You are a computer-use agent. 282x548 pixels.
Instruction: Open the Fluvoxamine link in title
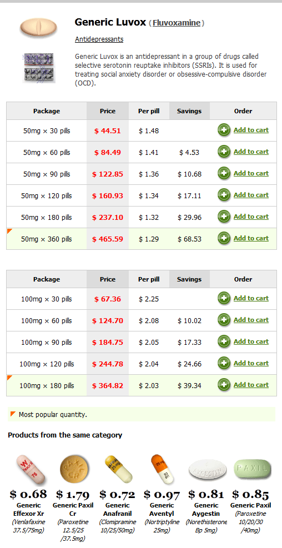177,23
